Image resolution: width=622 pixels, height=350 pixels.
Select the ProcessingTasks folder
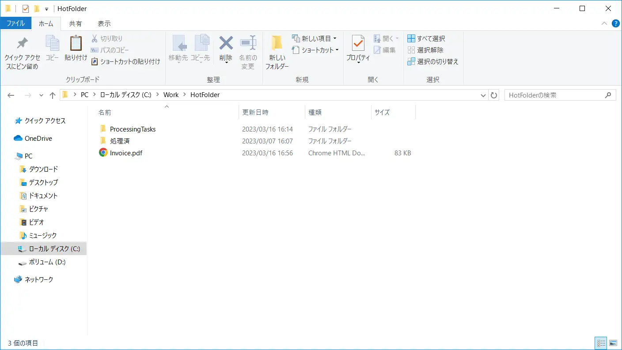pos(133,129)
